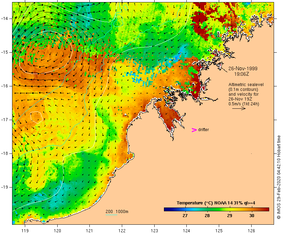The image size is (283, 234).
Task: Click the cyan bathymetry legend line
Action: (111, 215)
